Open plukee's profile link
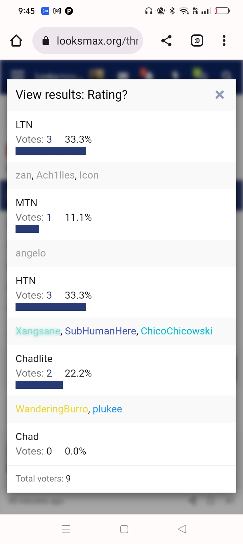Image resolution: width=243 pixels, height=544 pixels. 107,409
